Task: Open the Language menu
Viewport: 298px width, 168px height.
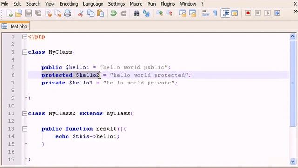Action: pos(93,4)
